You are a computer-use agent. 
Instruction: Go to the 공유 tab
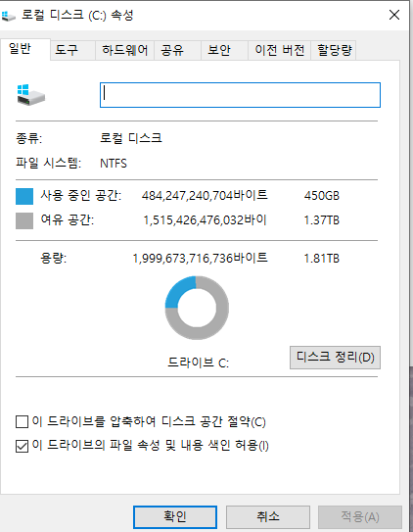[x=177, y=51]
